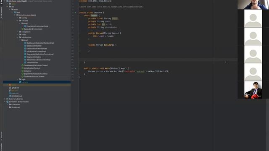Collapse the main folder
Screen dimensions: 269x151
pos(10,9)
